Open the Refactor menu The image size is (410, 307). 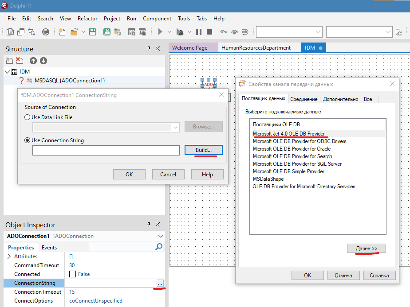[87, 19]
